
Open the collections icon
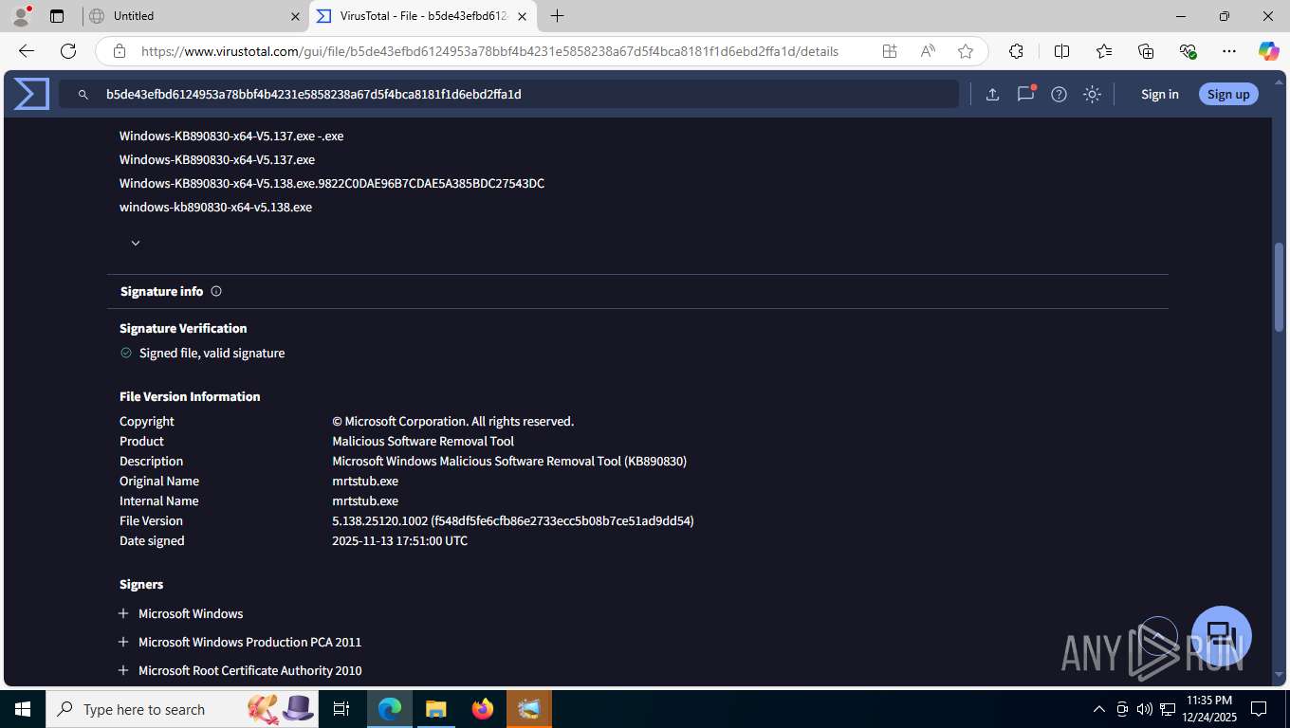[x=1146, y=51]
